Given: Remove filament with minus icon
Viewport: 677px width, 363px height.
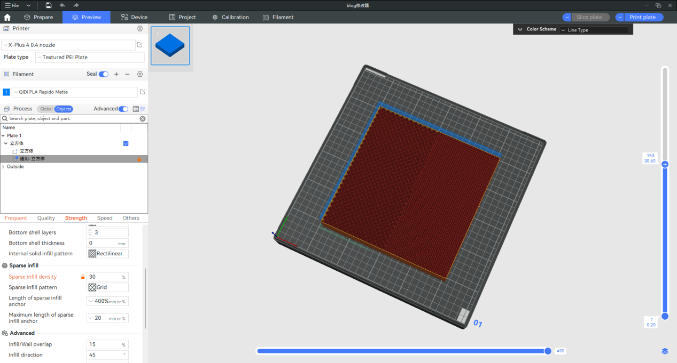Looking at the screenshot, I should pos(127,74).
